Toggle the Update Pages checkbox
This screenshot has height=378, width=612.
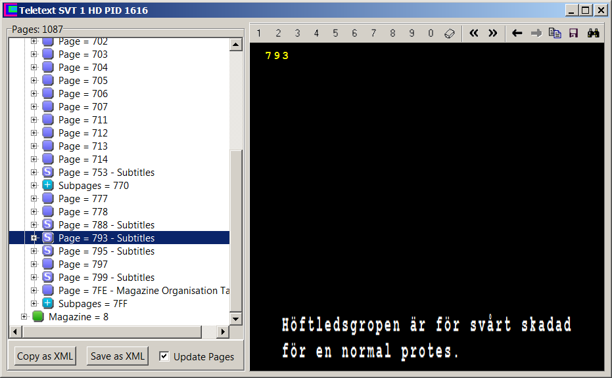point(164,356)
